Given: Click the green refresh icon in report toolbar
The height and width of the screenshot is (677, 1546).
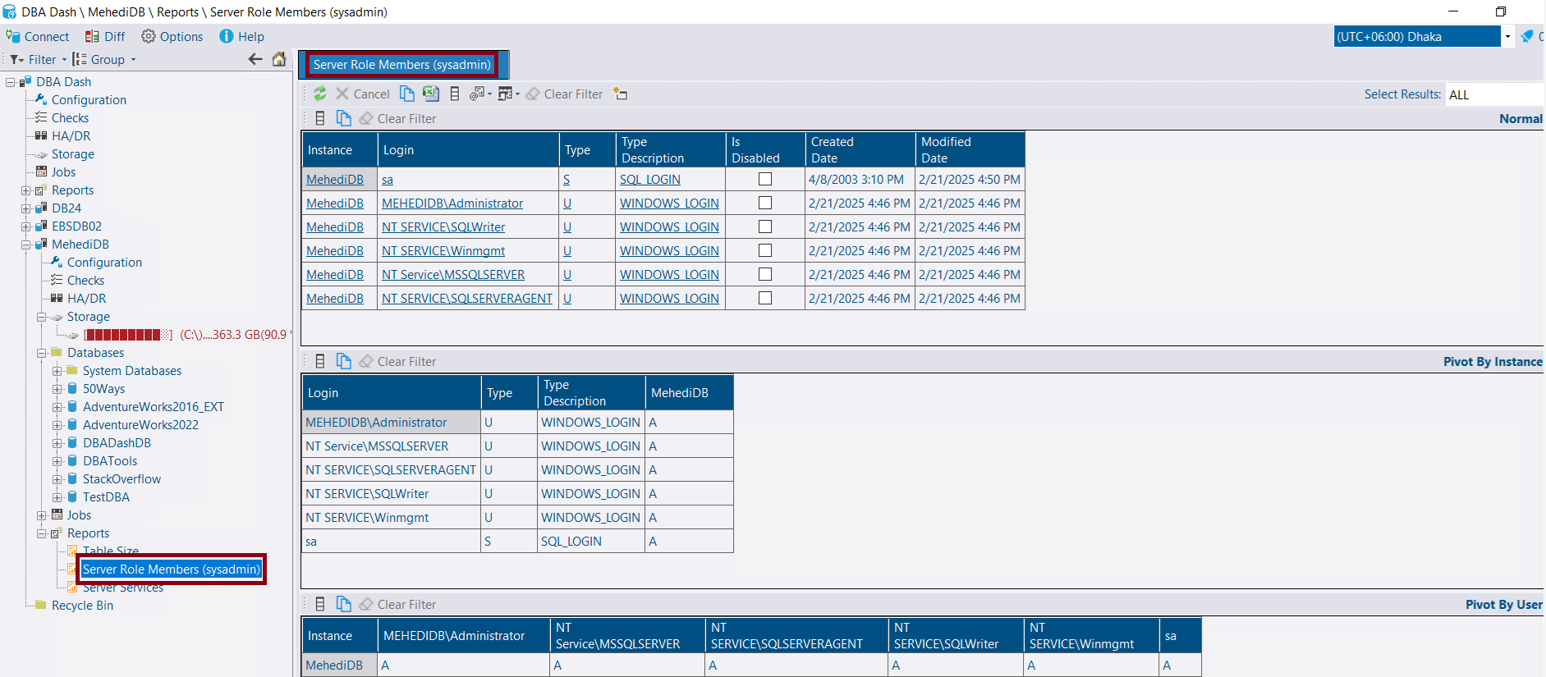Looking at the screenshot, I should click(x=320, y=94).
